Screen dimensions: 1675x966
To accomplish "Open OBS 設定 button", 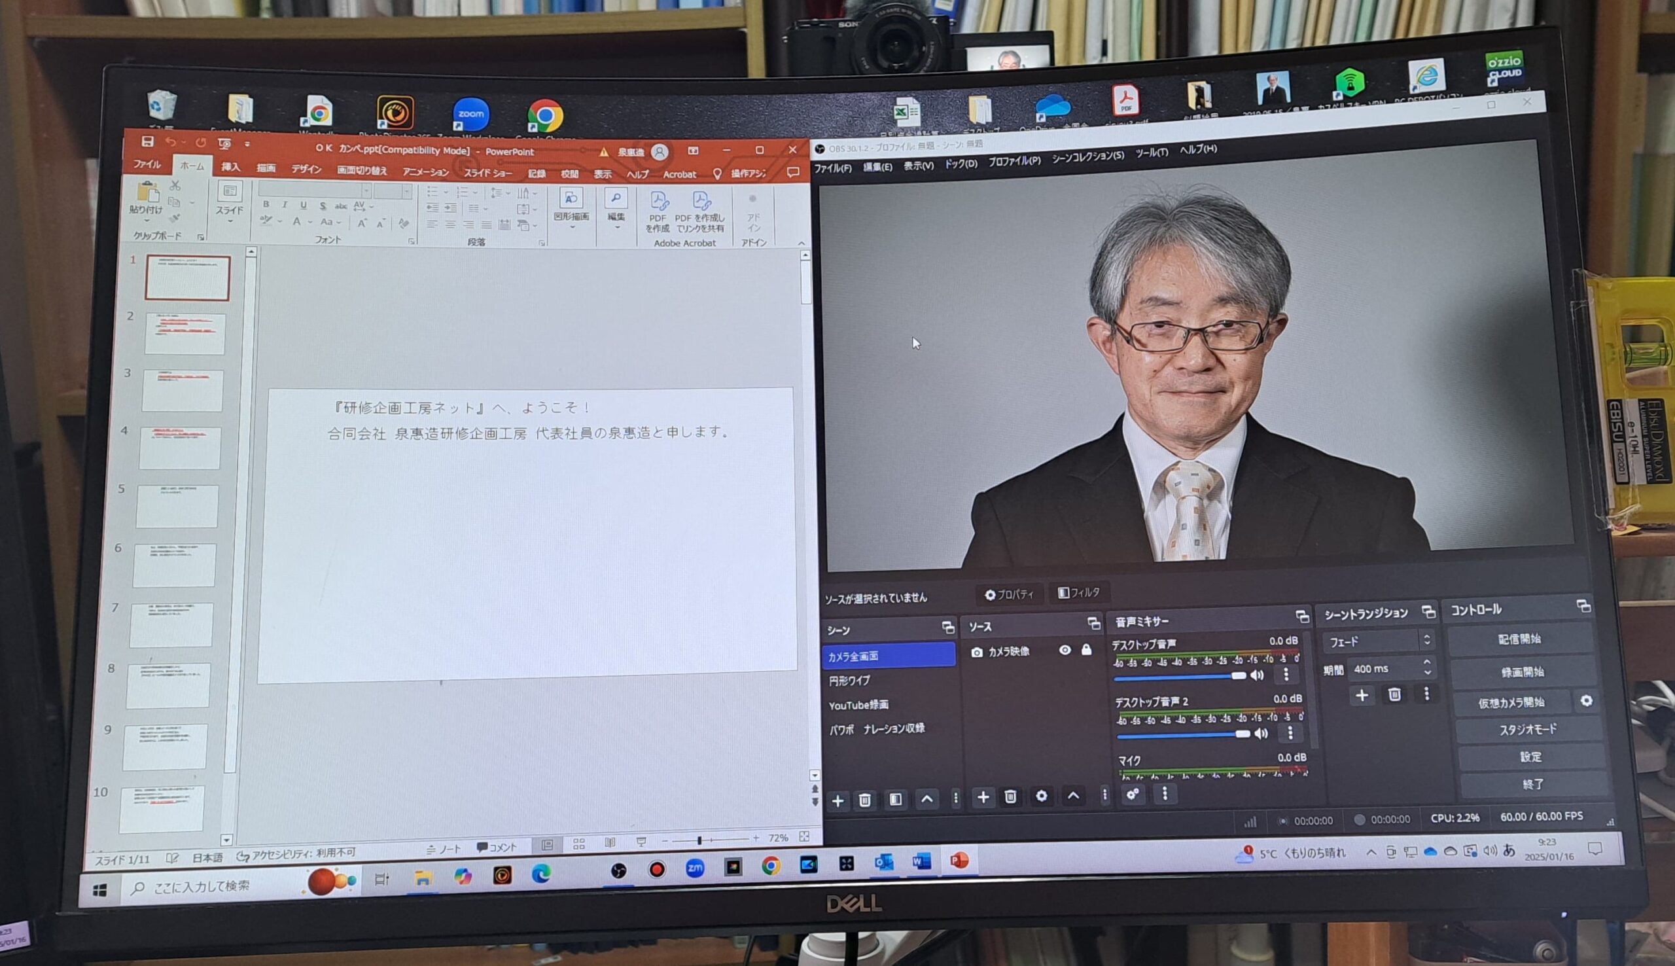I will point(1531,757).
